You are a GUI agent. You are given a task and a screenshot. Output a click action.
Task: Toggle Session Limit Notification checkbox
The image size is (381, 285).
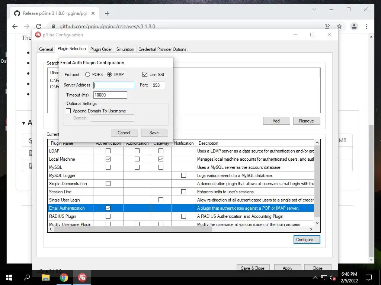click(x=184, y=192)
